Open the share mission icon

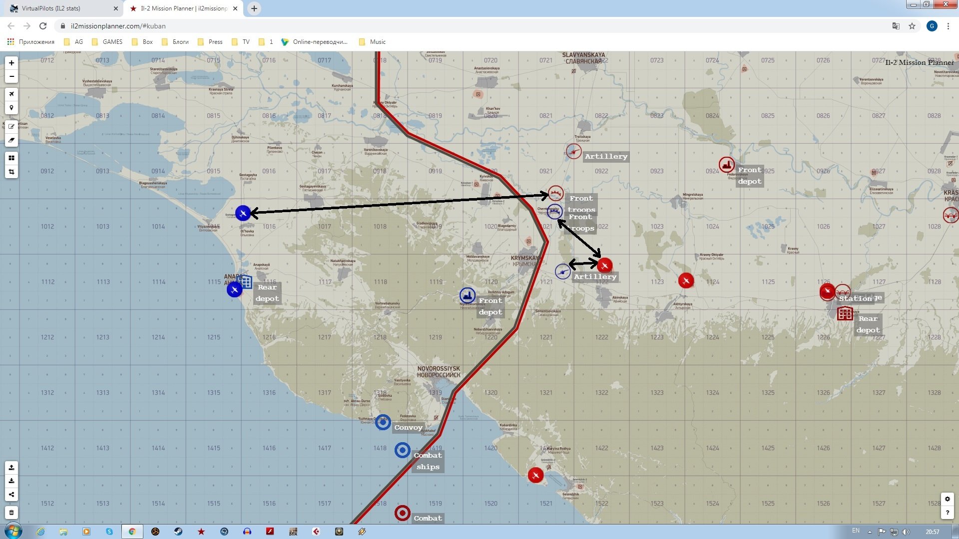[x=11, y=495]
